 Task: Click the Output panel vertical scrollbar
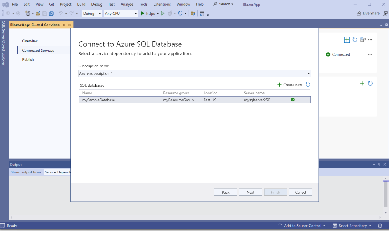[385, 196]
